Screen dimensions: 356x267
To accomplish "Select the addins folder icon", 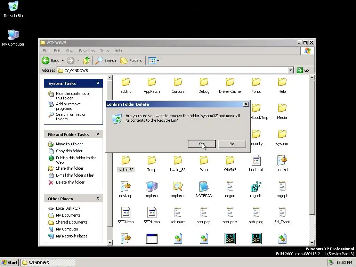I will (x=126, y=82).
